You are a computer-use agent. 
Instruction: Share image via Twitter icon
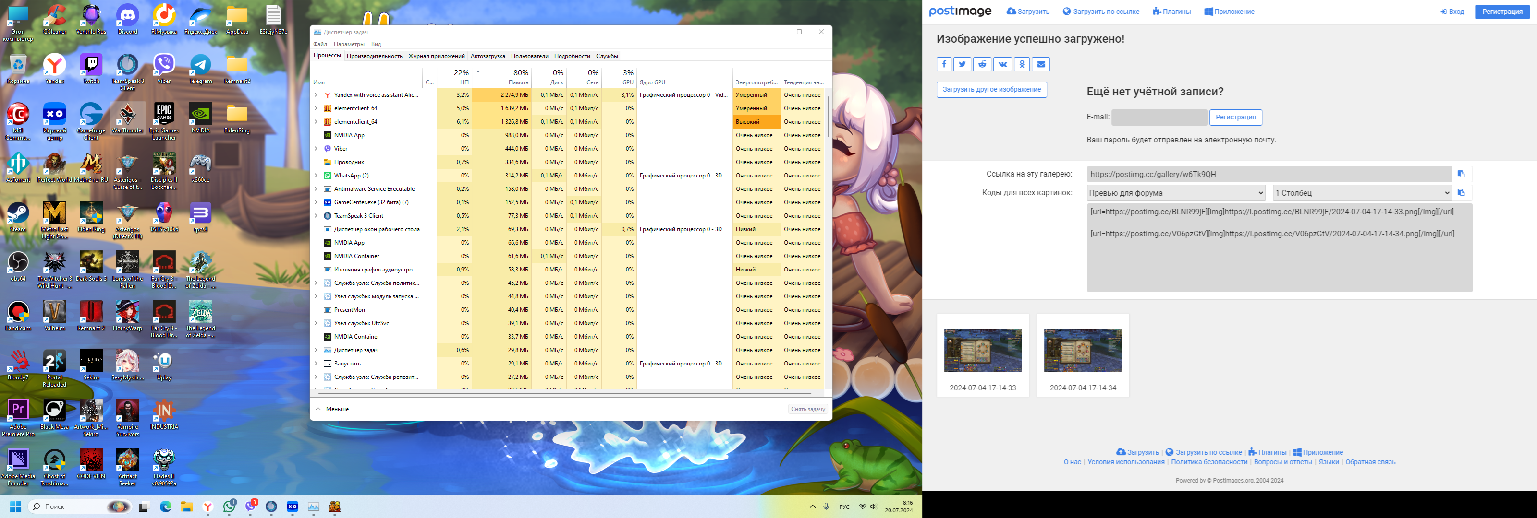coord(963,64)
